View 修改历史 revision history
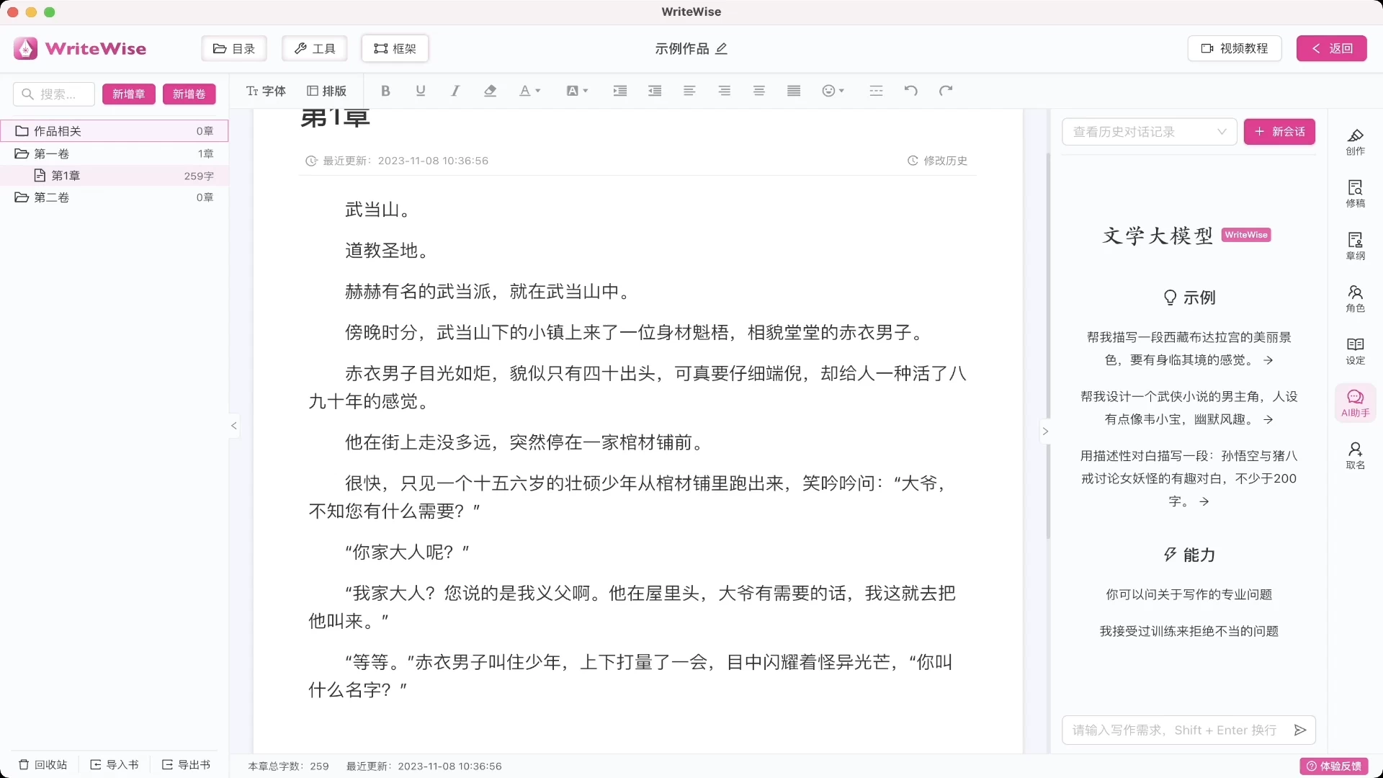The image size is (1383, 778). point(938,161)
